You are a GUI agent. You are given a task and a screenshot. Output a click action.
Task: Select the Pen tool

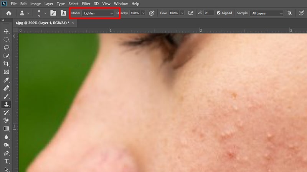pyautogui.click(x=6, y=153)
